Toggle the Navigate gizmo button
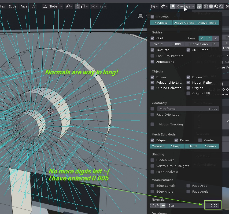The height and width of the screenshot is (214, 229). [x=161, y=23]
